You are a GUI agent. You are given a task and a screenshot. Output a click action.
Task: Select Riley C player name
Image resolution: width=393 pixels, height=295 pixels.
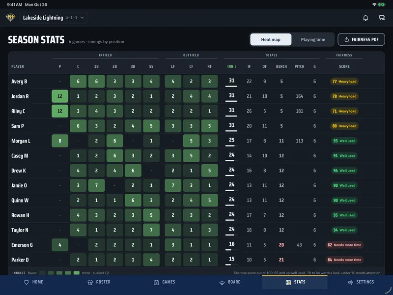pyautogui.click(x=18, y=111)
